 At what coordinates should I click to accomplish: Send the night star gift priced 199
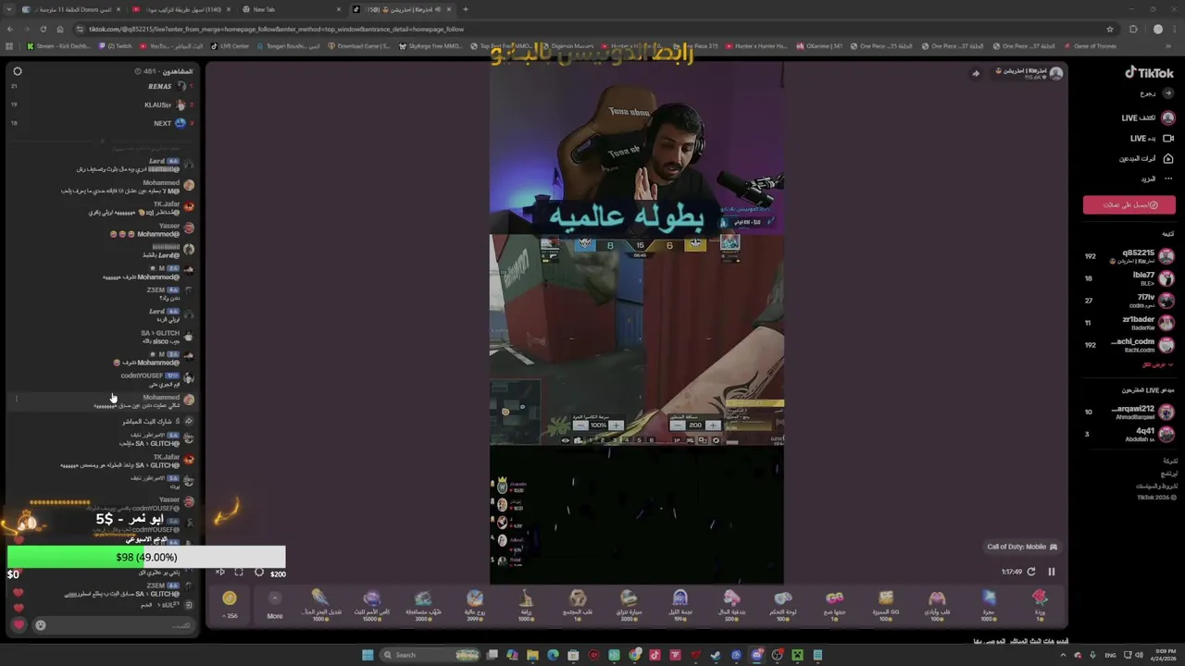680,604
